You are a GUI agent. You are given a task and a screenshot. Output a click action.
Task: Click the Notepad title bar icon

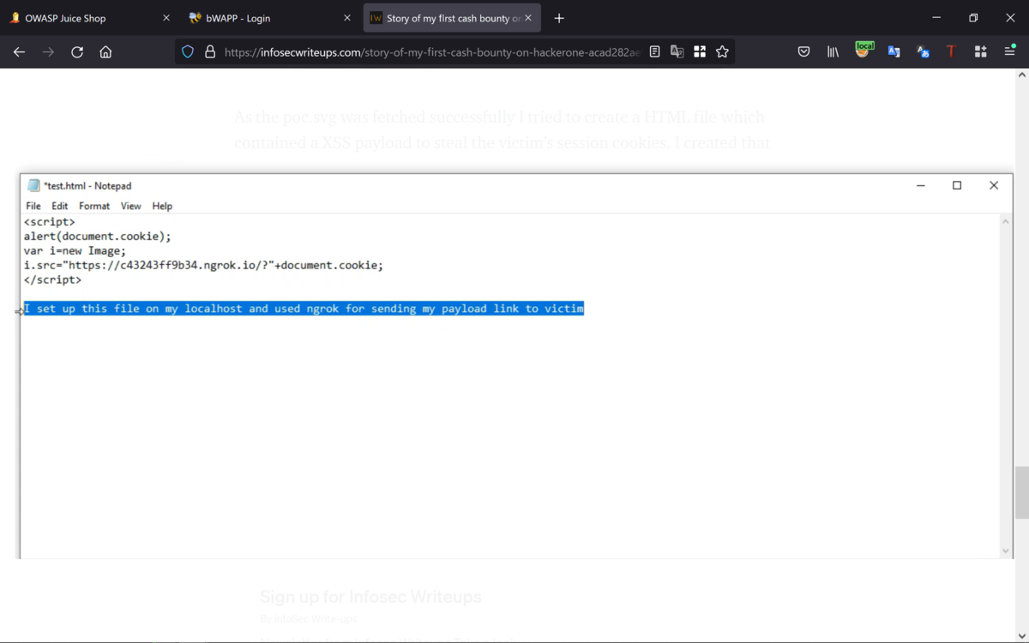point(33,185)
